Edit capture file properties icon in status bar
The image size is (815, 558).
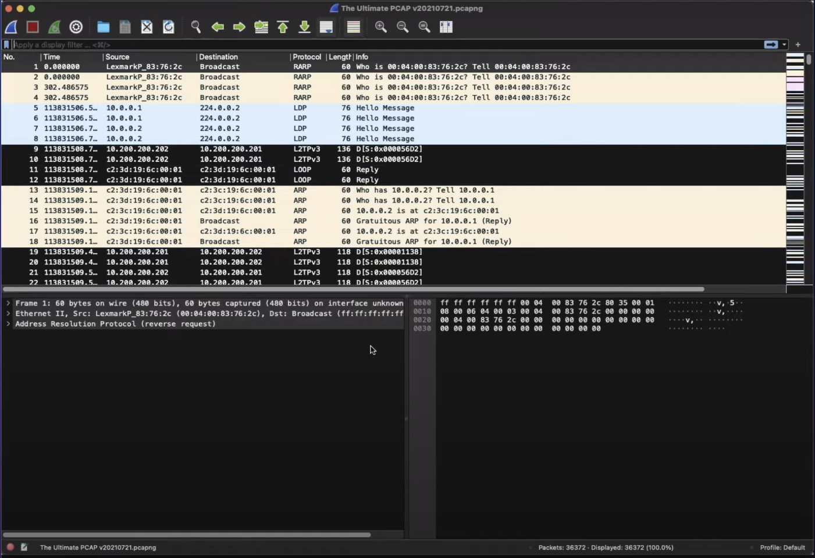pyautogui.click(x=24, y=548)
